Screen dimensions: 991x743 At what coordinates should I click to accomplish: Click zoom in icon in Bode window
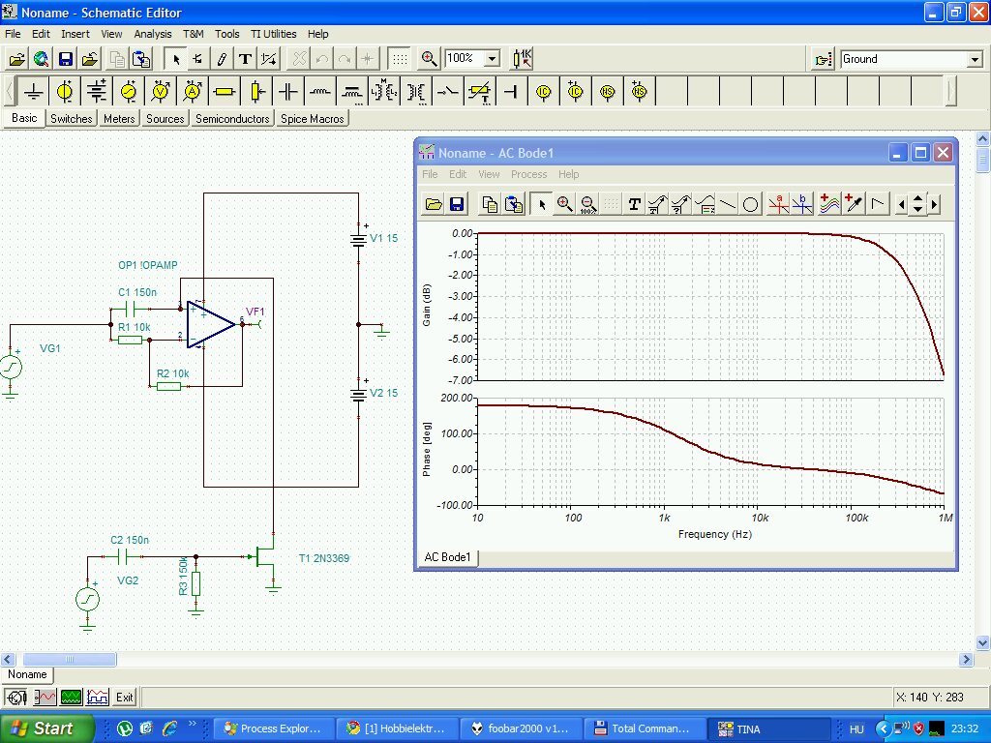coord(564,204)
